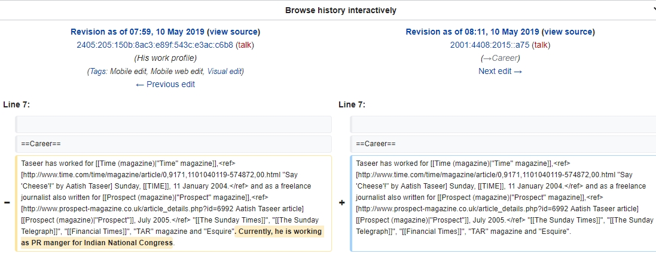The height and width of the screenshot is (253, 656).
Task: Click Mobile web edit tag text
Action: [176, 72]
